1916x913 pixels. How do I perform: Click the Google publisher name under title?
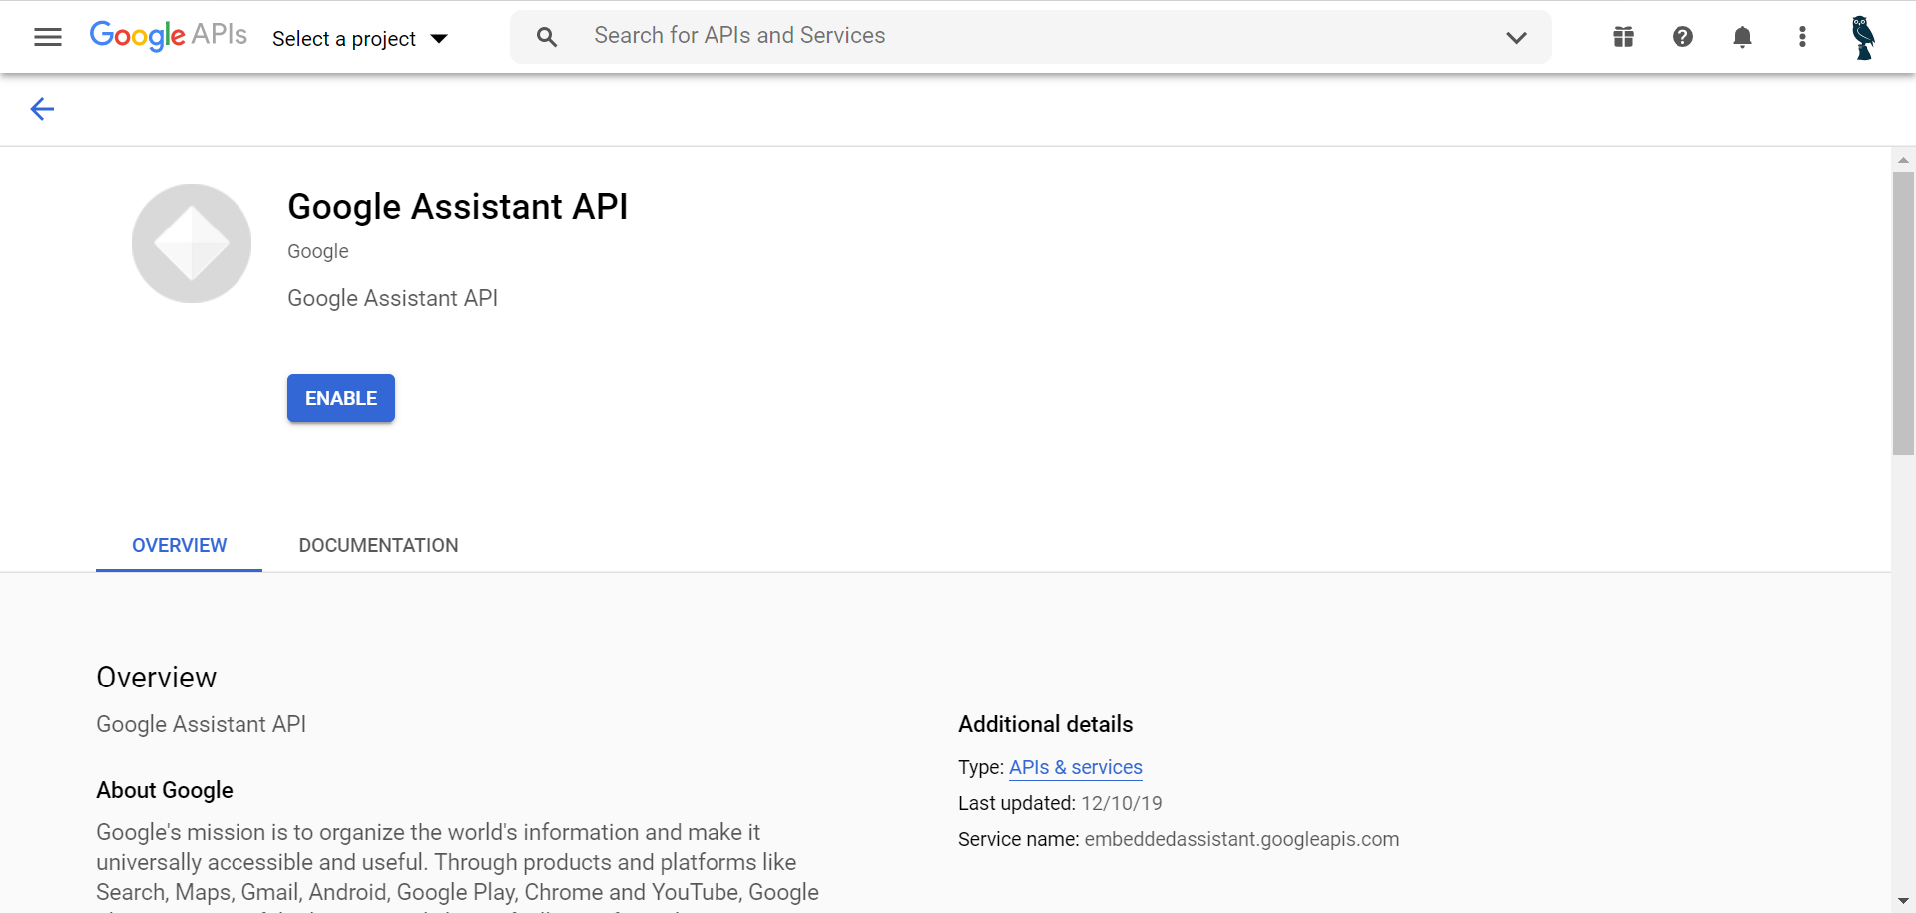coord(318,251)
